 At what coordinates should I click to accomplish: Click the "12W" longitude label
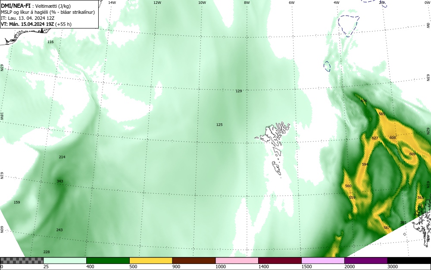157,3
